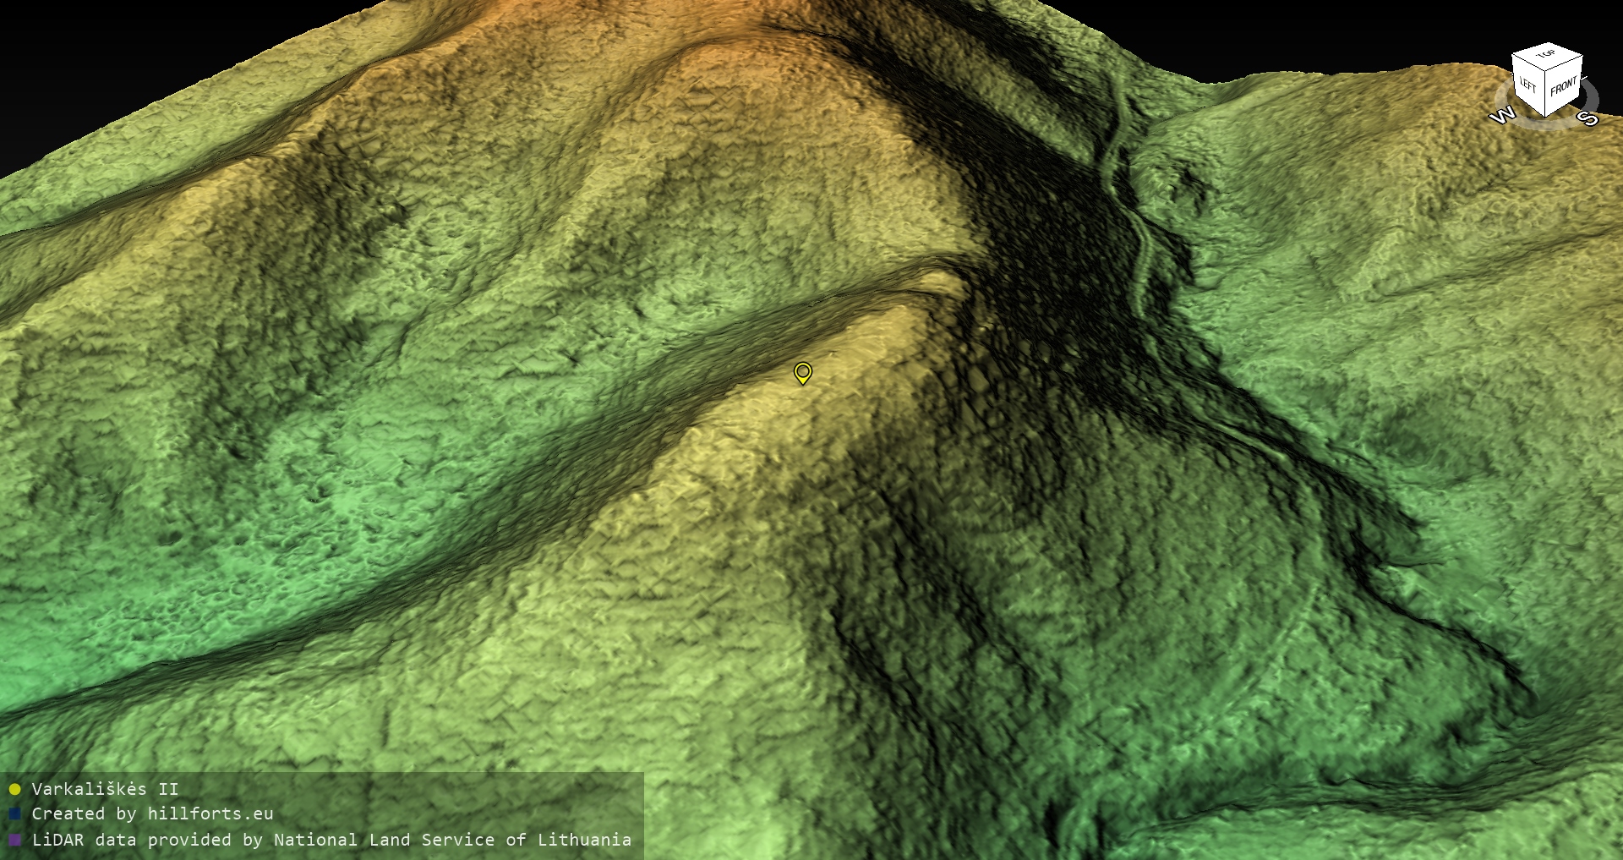Select the LEFT face of the view cube
Image resolution: width=1623 pixels, height=860 pixels.
pos(1528,85)
